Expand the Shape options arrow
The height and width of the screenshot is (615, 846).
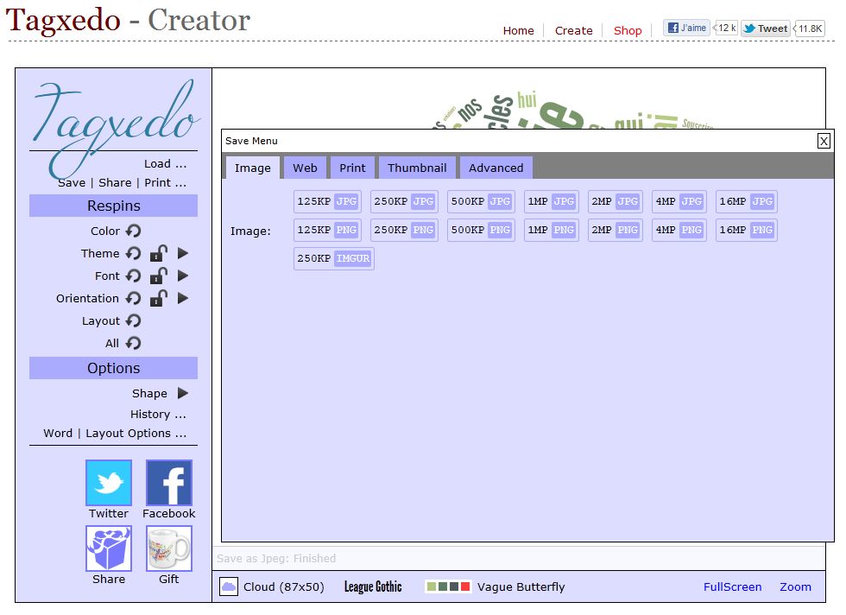183,393
